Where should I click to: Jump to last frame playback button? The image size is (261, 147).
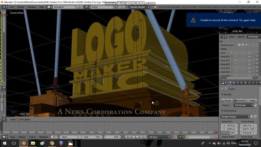(145, 137)
